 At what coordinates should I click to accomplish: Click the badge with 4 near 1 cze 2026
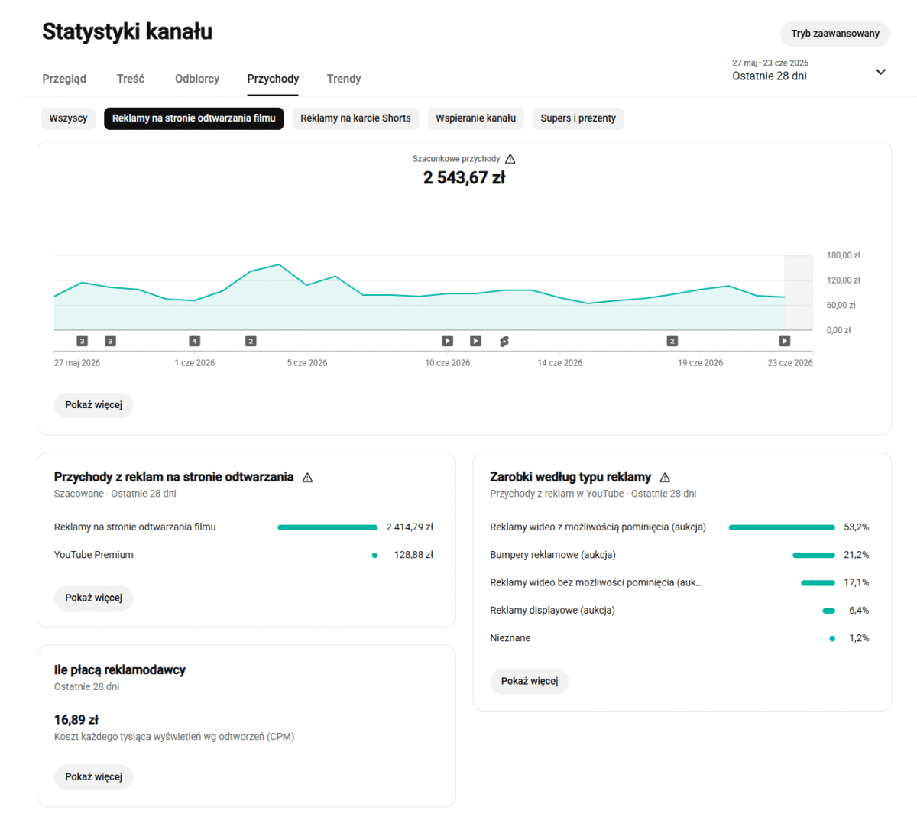coord(195,341)
